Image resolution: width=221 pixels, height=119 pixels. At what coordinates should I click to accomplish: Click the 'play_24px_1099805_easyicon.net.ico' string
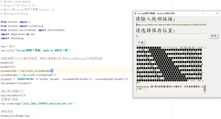pyautogui.click(x=47, y=103)
